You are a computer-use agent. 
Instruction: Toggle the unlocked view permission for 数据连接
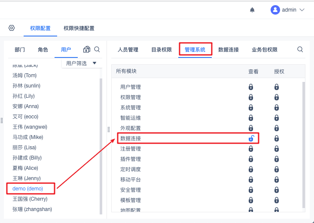[x=251, y=139]
